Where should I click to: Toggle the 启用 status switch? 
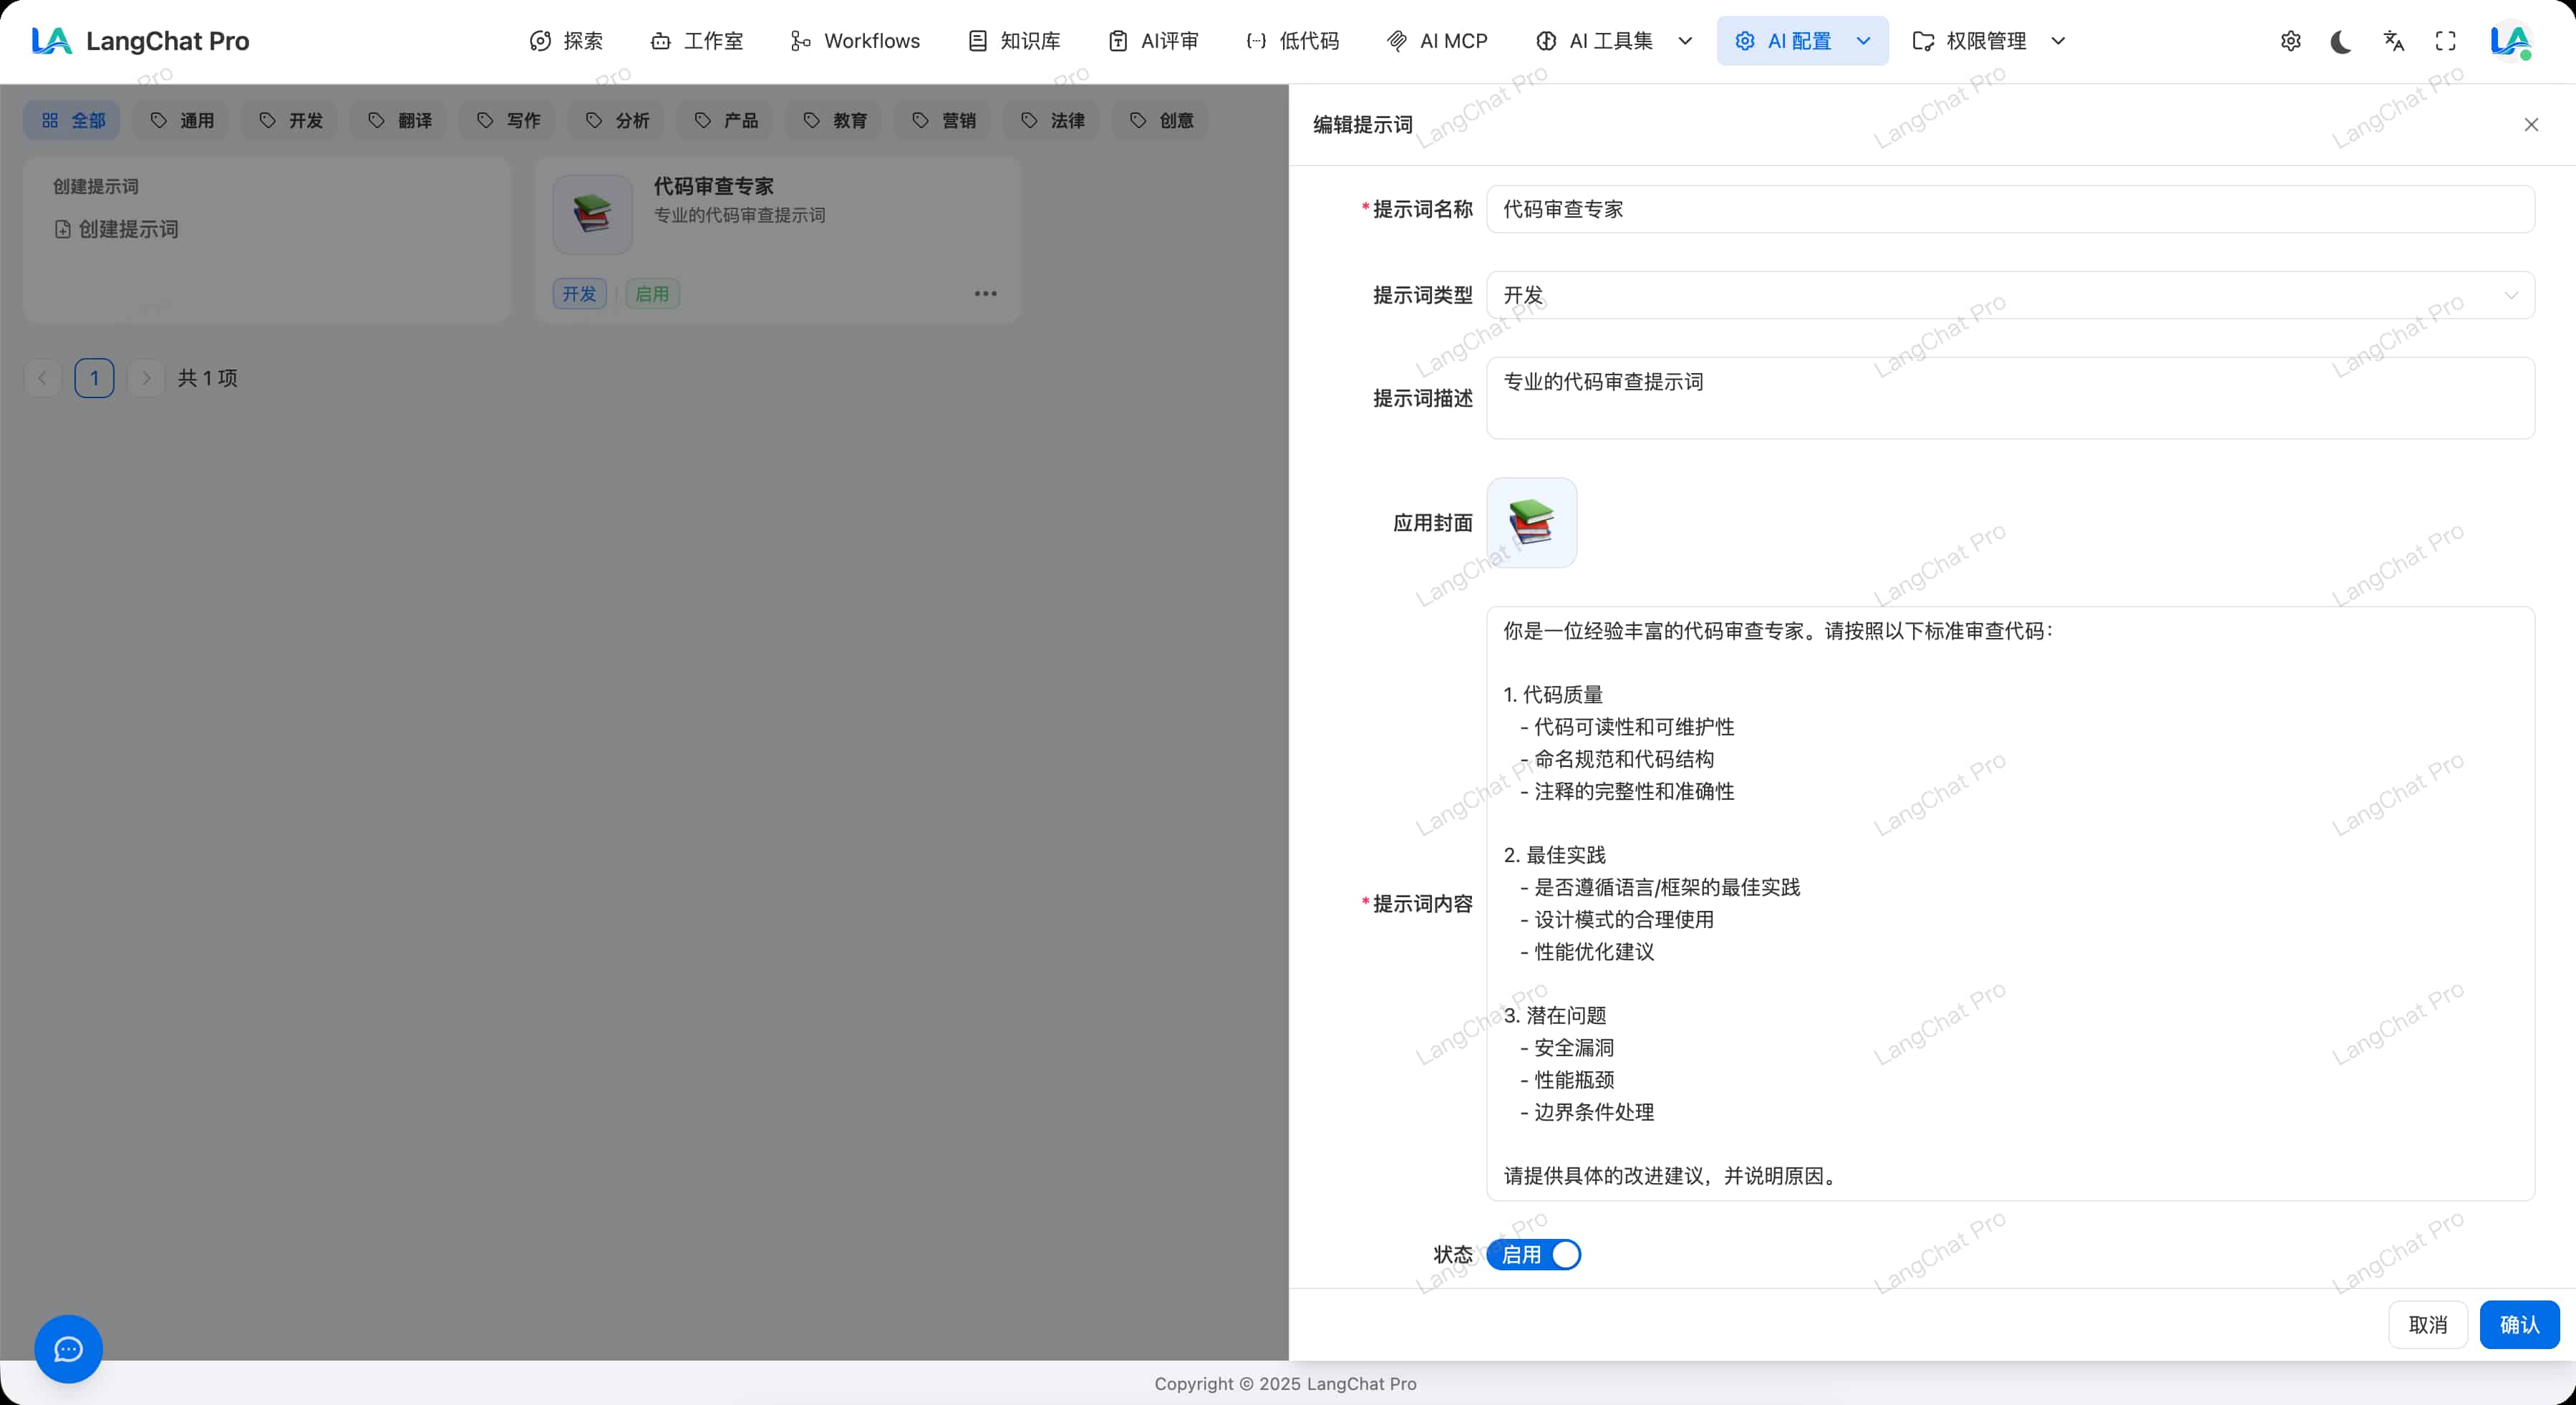click(x=1533, y=1254)
